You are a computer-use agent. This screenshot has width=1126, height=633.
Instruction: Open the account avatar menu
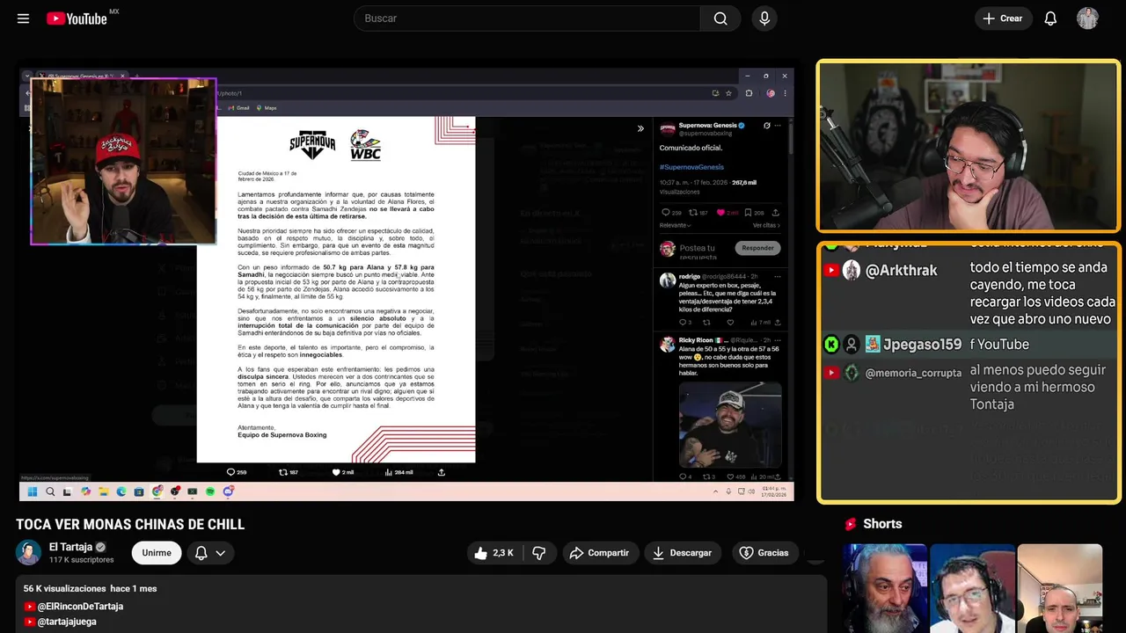pos(1087,18)
